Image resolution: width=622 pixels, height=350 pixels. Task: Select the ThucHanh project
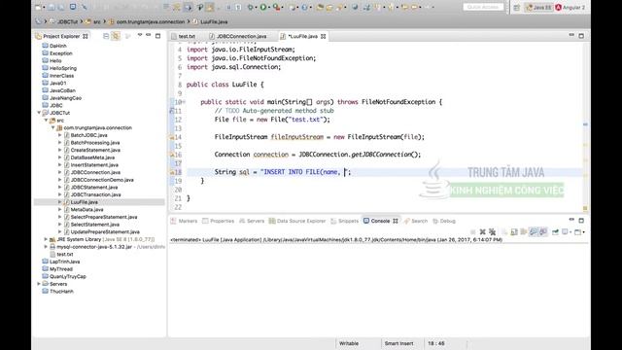point(61,292)
